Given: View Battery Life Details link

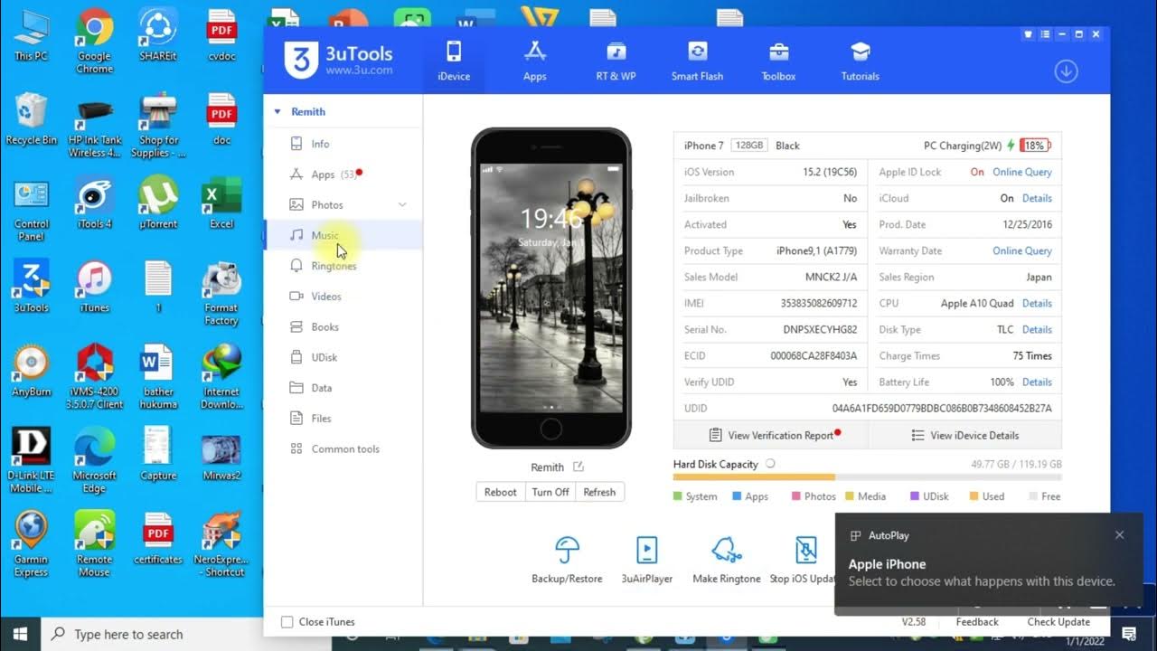Looking at the screenshot, I should click(x=1037, y=382).
